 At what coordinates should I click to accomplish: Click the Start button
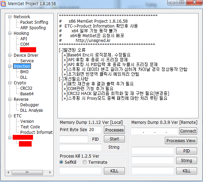[114, 139]
